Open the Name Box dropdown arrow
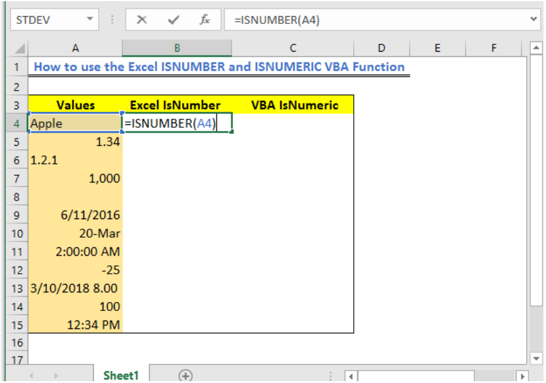 (90, 19)
